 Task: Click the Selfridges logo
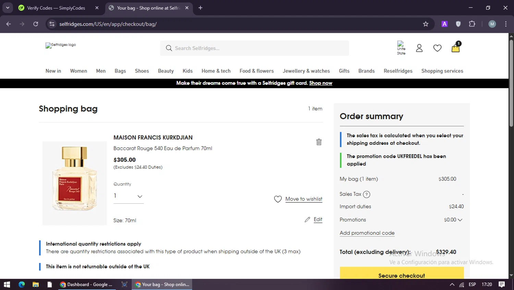61,45
